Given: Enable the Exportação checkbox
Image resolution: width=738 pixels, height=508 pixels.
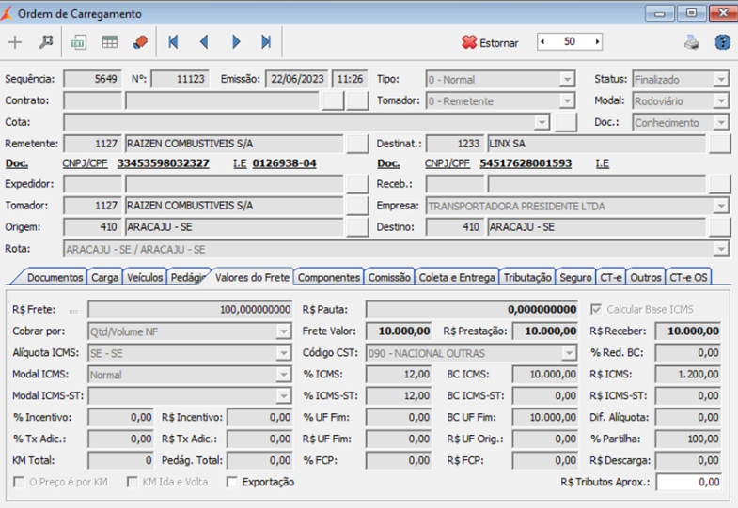Looking at the screenshot, I should (x=233, y=482).
